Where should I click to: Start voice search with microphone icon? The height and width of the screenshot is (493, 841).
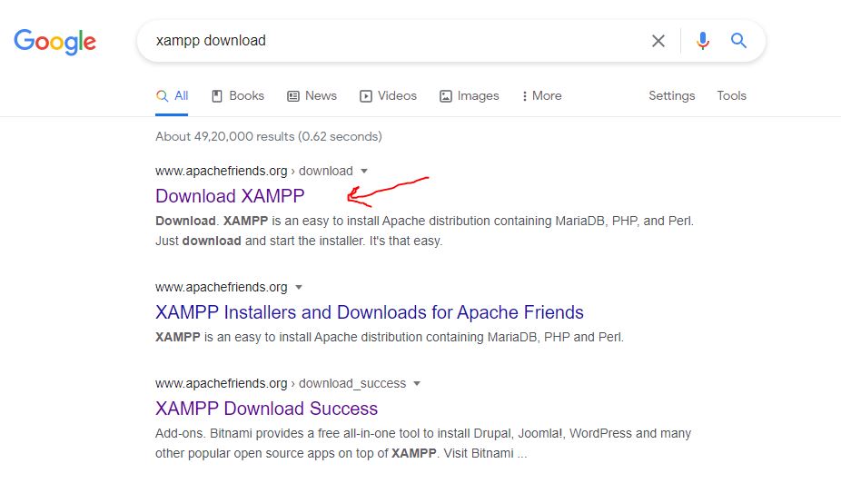point(702,41)
